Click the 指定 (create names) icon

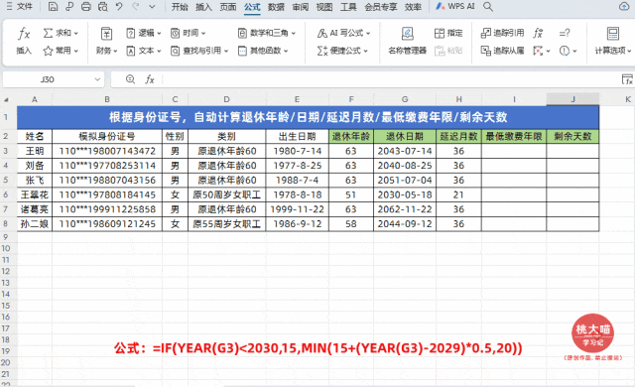pos(448,33)
